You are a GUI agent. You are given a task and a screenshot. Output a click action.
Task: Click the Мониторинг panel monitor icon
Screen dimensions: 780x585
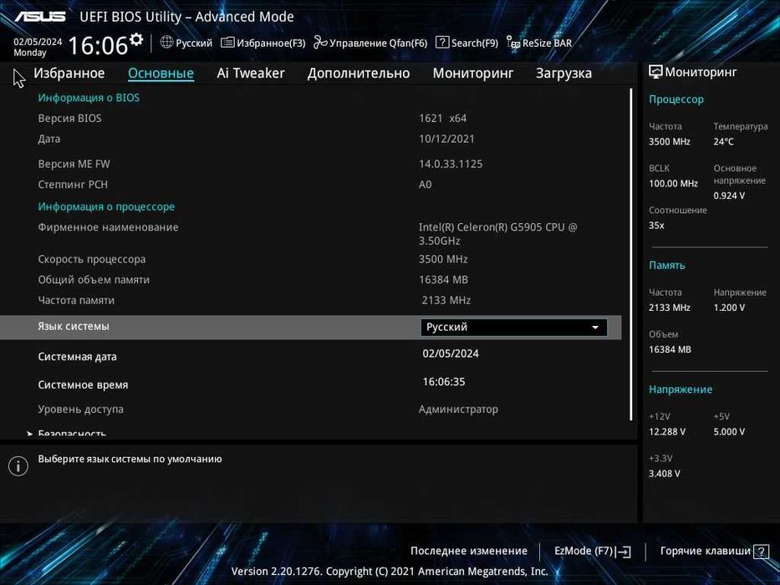click(655, 72)
